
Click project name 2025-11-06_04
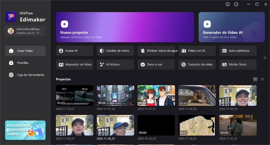[x=188, y=109]
